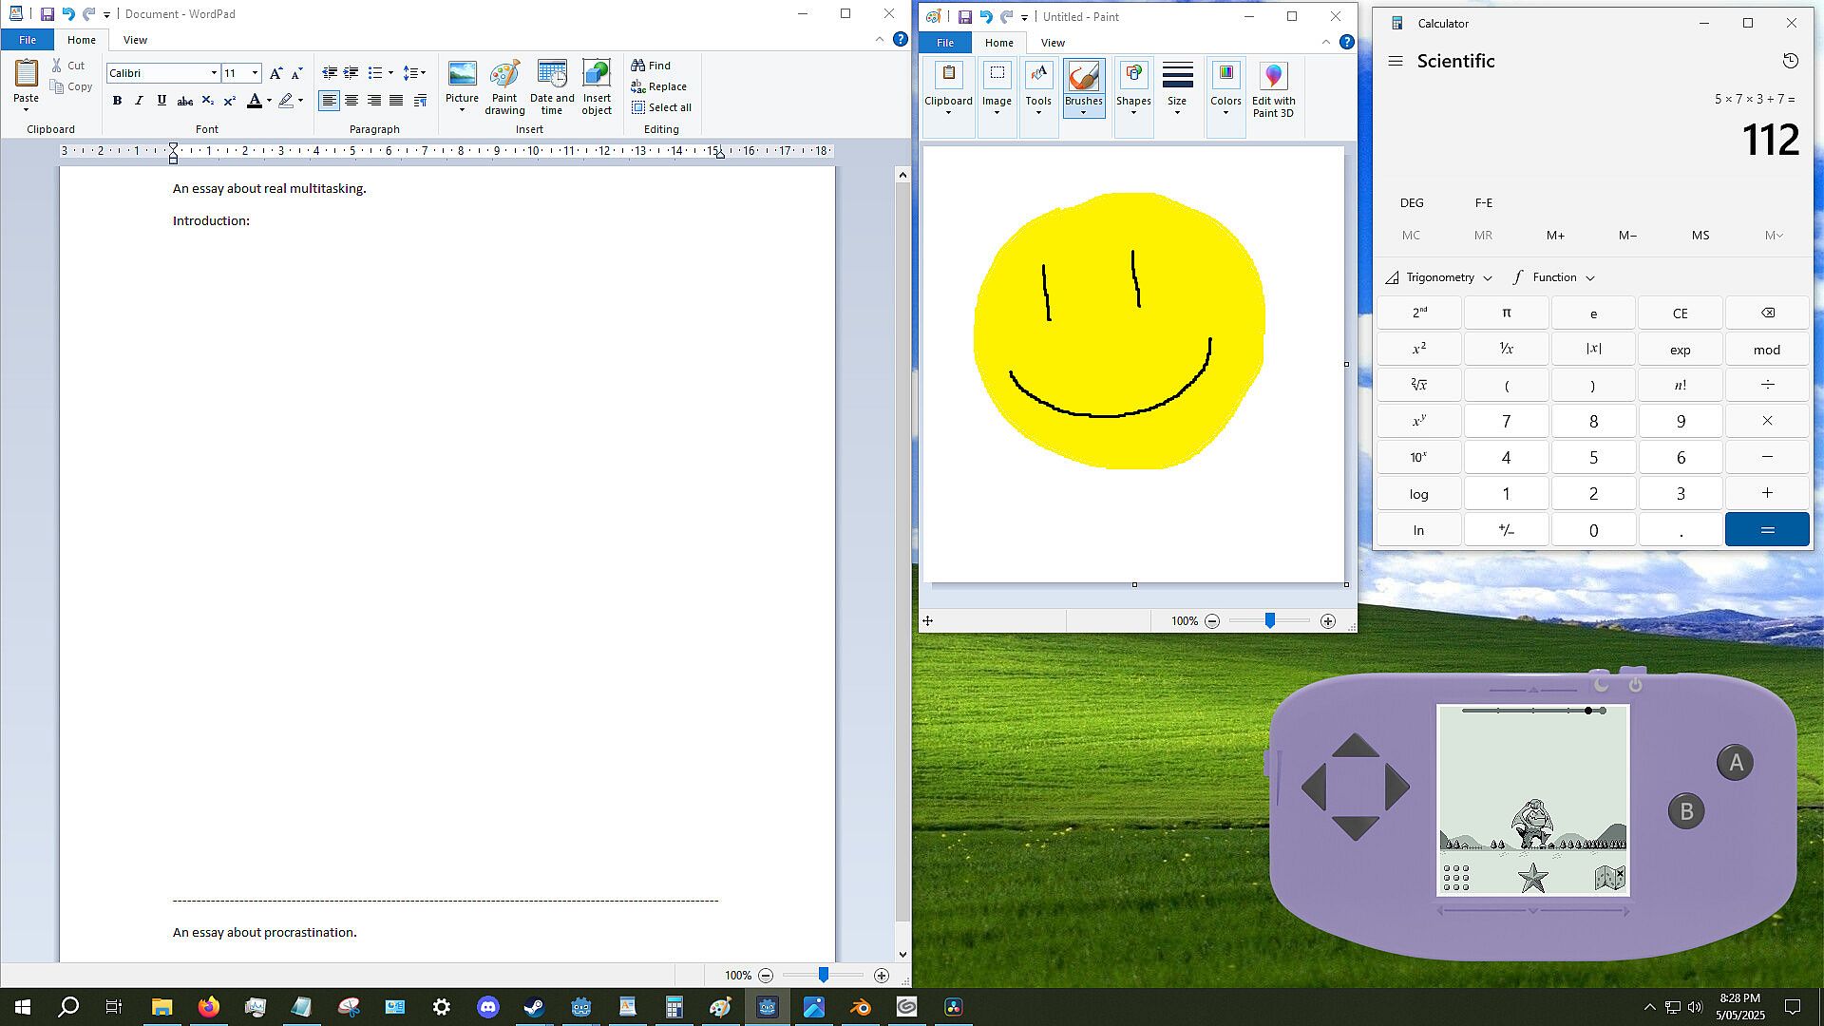This screenshot has height=1026, width=1824.
Task: Switch to WordPad's View tab
Action: [x=135, y=40]
